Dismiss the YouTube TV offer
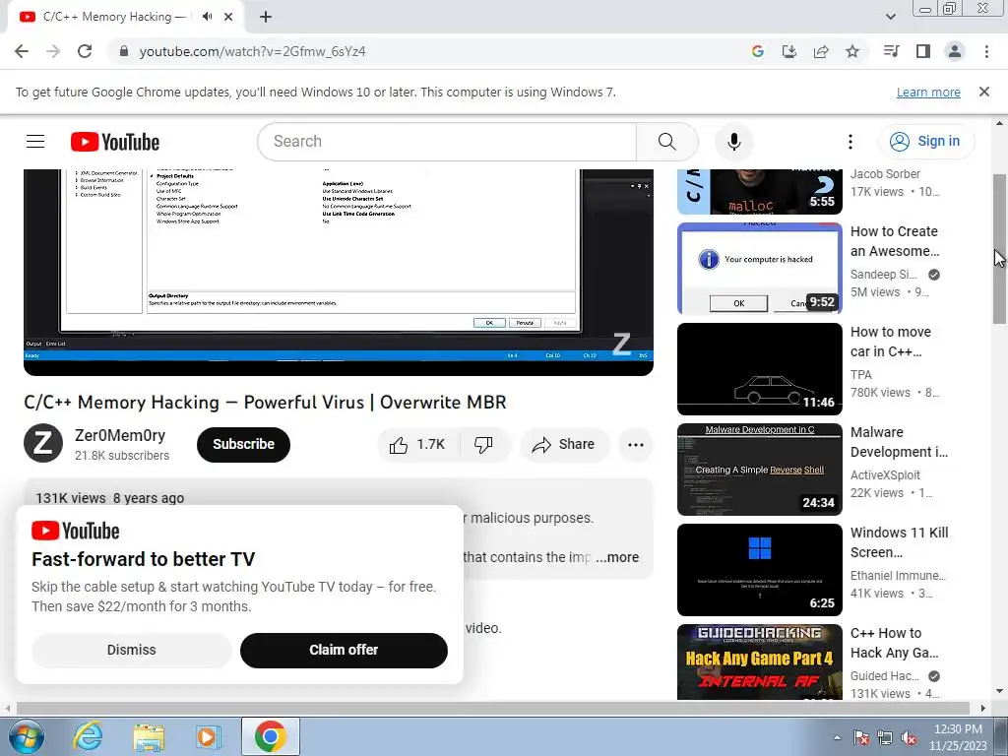Screen dimensions: 1008x756 pyautogui.click(x=132, y=650)
